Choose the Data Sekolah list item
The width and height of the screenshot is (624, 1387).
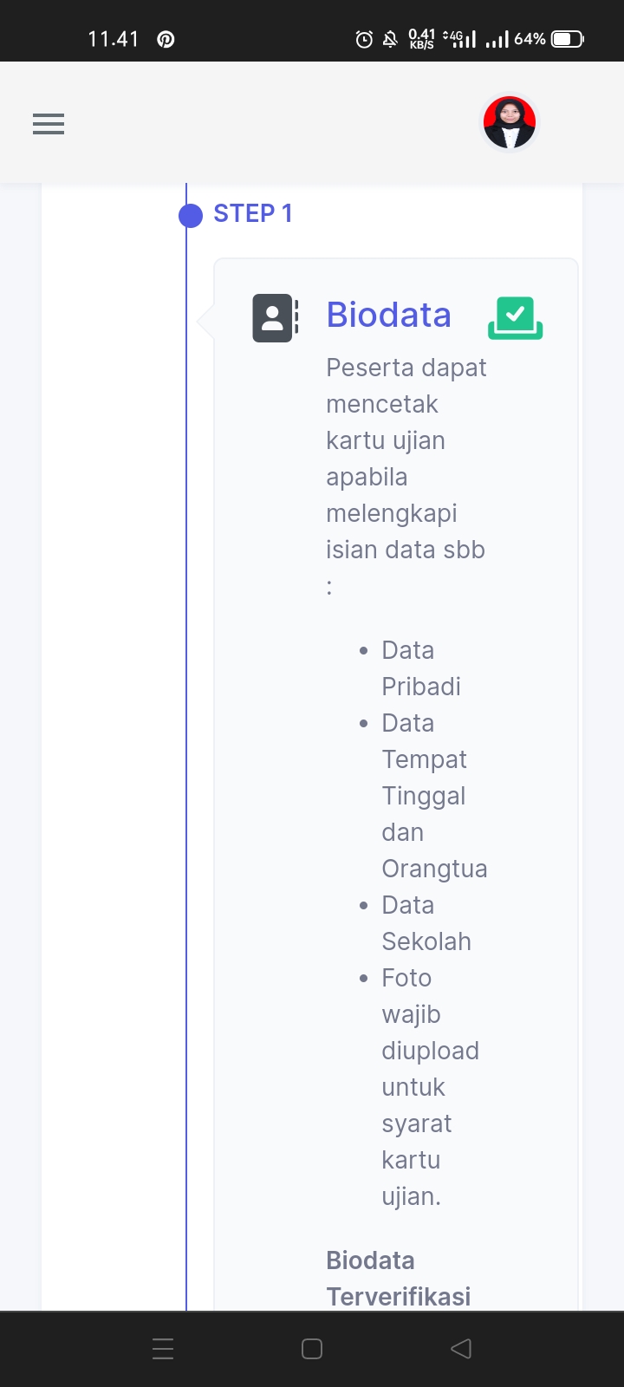coord(426,923)
